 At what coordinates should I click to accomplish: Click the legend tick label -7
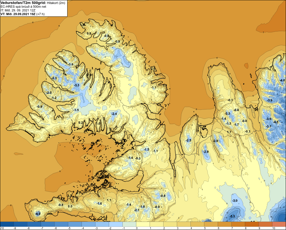[x=42, y=228]
